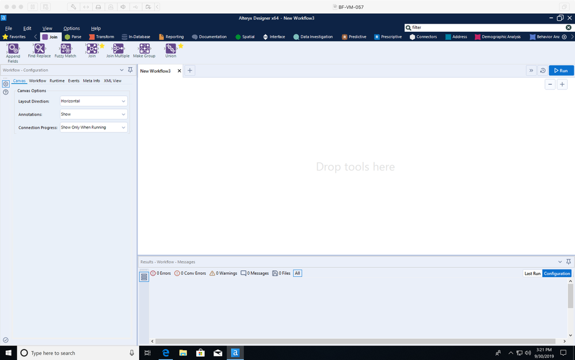Expand the workflow tabs overflow arrows

tap(531, 70)
